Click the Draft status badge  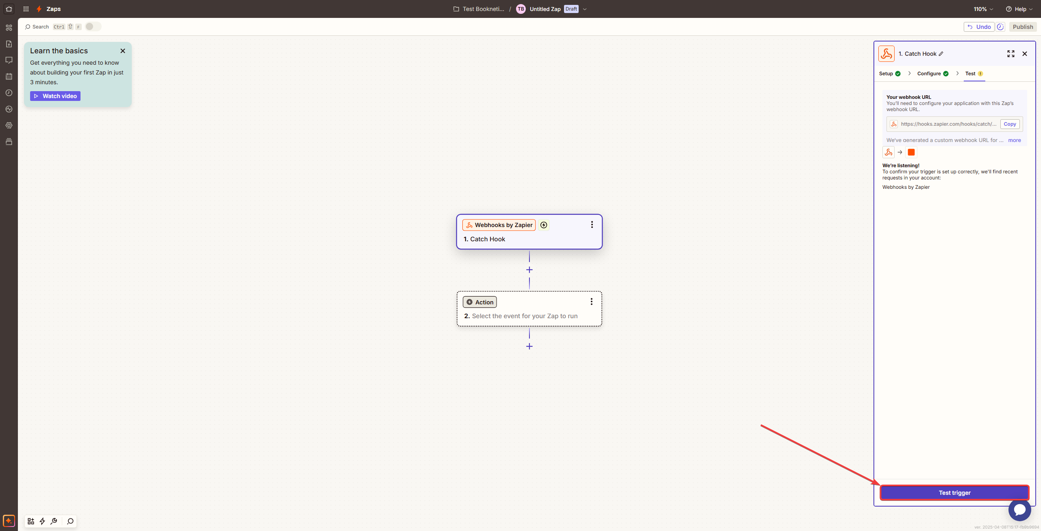coord(571,9)
